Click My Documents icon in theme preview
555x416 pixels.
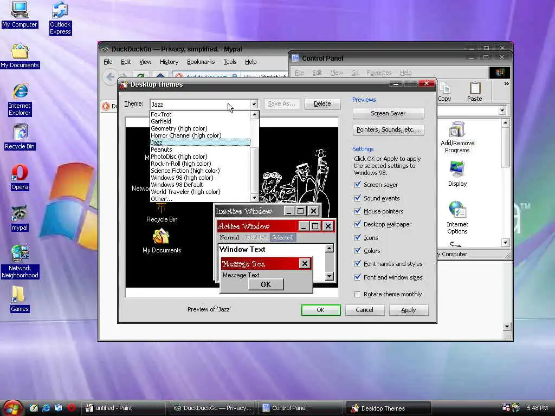162,241
